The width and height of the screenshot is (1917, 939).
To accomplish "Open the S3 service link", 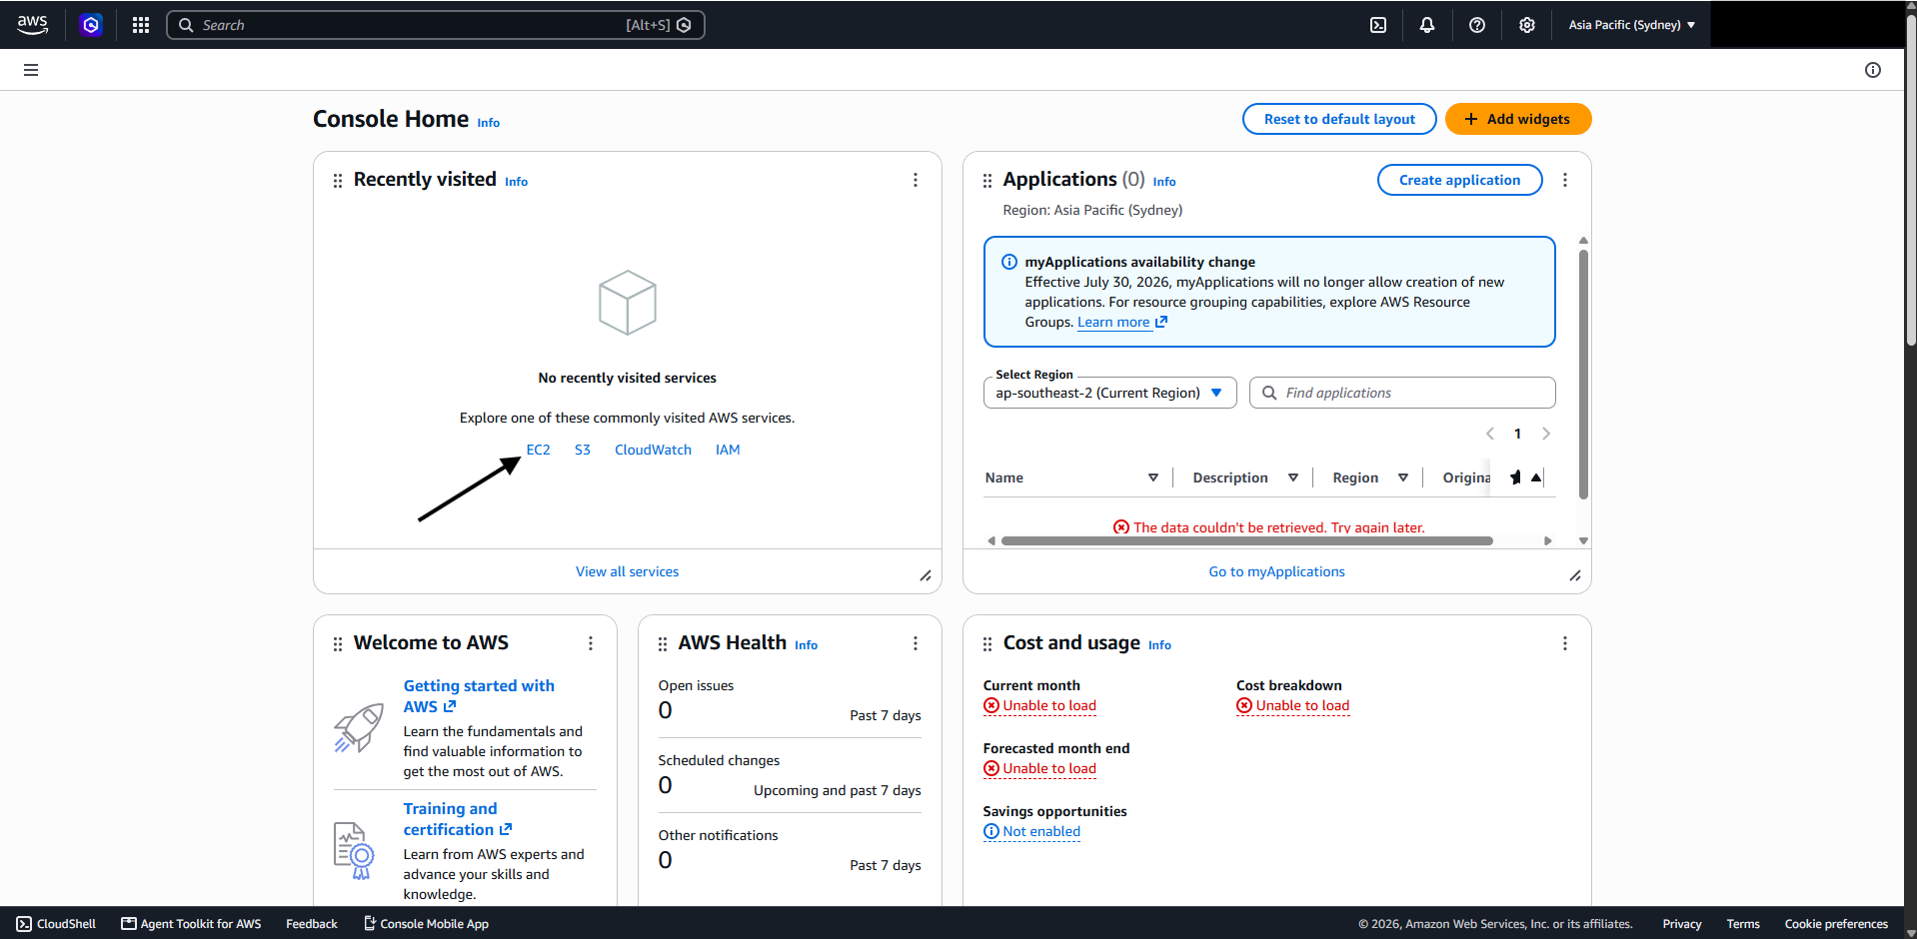I will [x=583, y=450].
